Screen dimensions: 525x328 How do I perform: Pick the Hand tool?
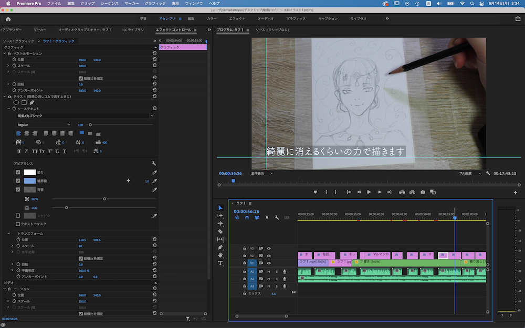[220, 255]
